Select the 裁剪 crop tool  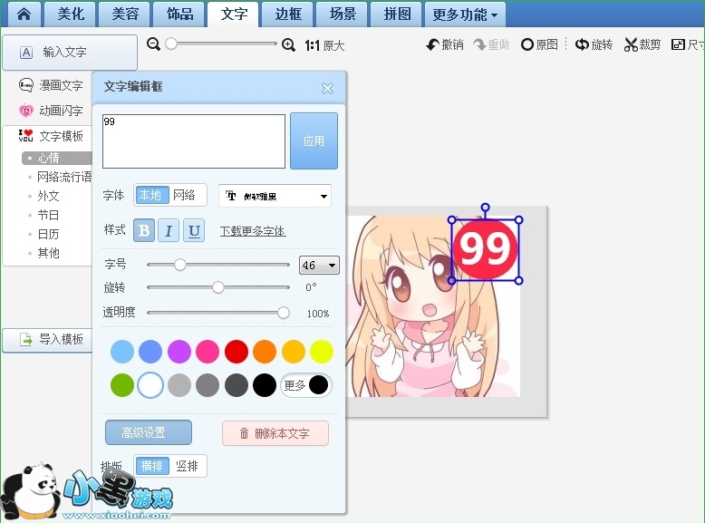coord(642,44)
